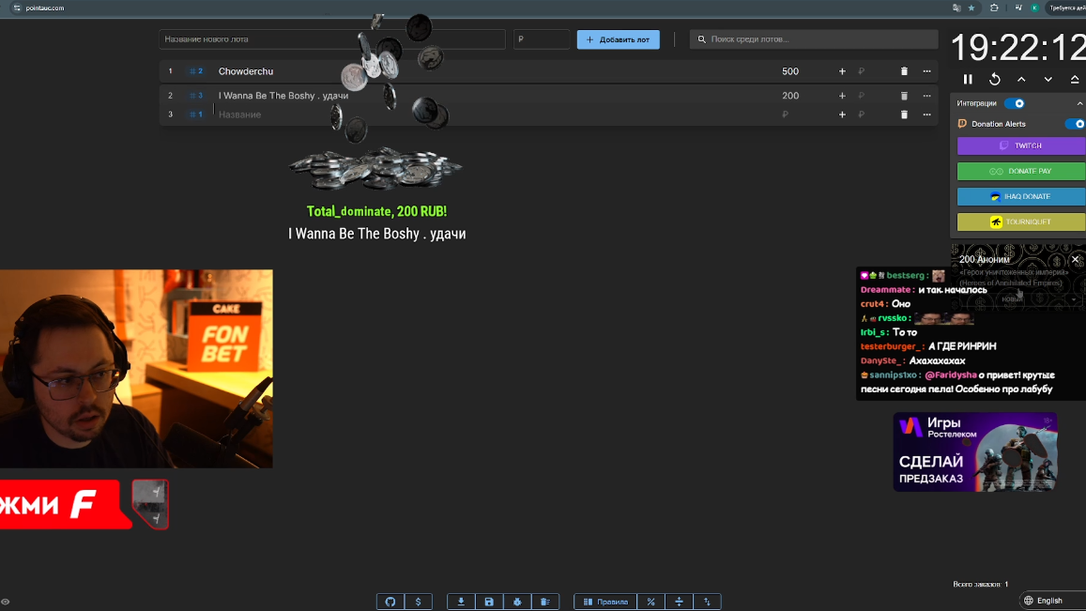Screen dimensions: 1086x611
Task: Click the 200 amount of I Wanna Be The Boshy
Action: tap(790, 96)
